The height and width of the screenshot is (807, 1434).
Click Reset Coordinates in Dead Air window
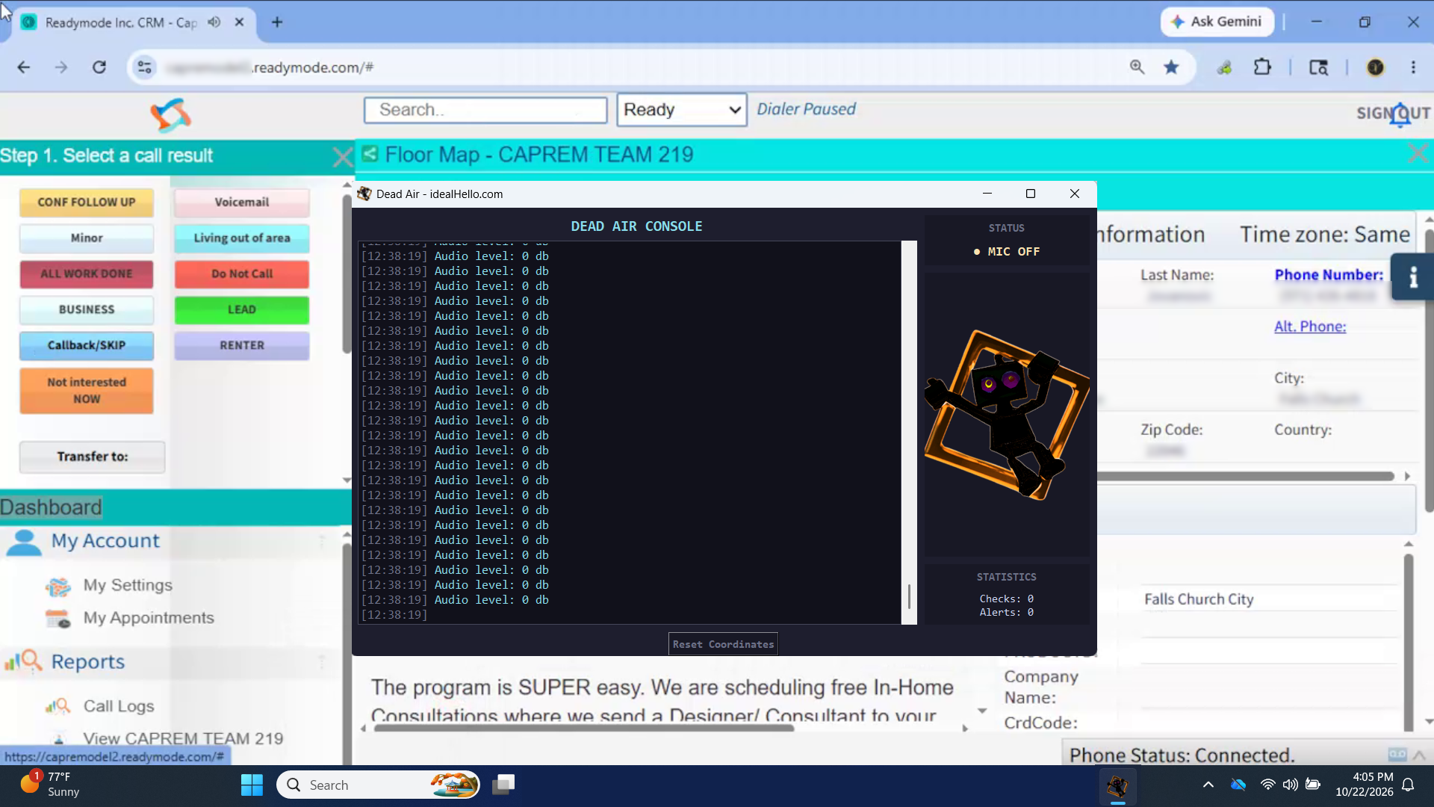(x=723, y=644)
